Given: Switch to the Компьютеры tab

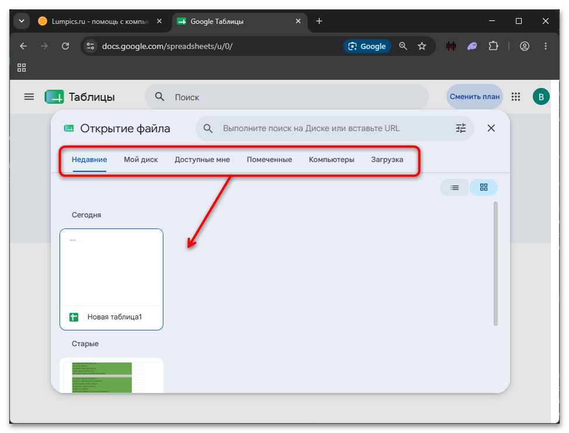Looking at the screenshot, I should [331, 160].
